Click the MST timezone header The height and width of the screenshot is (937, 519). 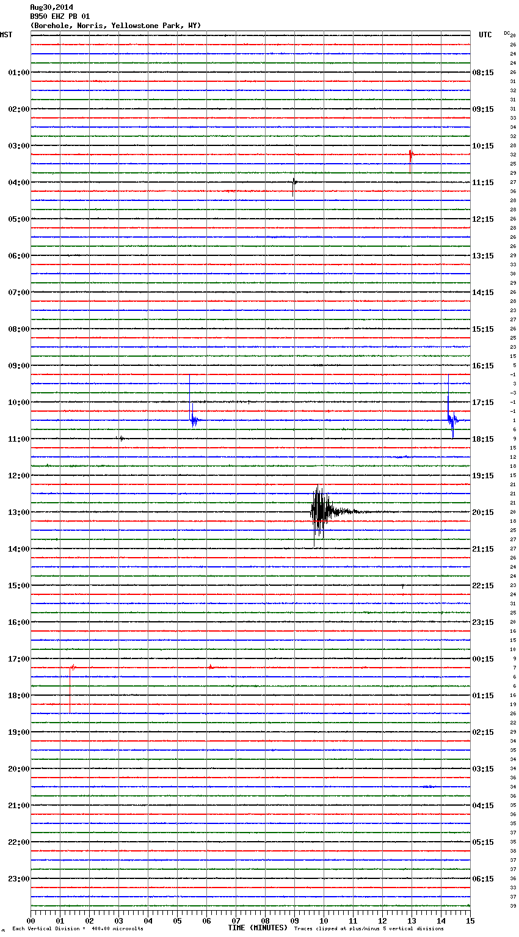[x=6, y=35]
